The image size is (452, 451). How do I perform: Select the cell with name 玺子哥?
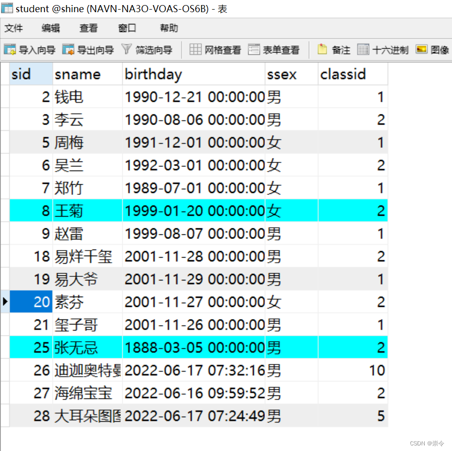(x=87, y=324)
